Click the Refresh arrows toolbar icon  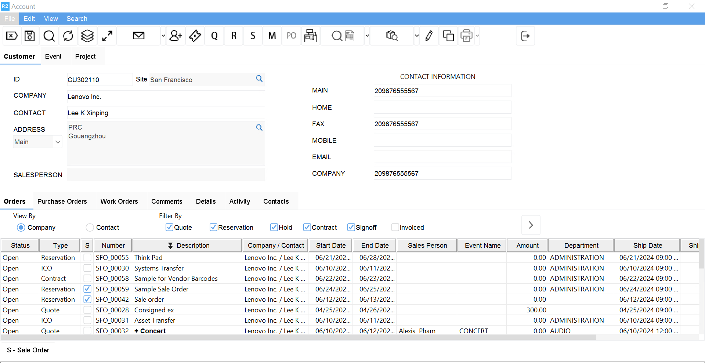pyautogui.click(x=68, y=36)
